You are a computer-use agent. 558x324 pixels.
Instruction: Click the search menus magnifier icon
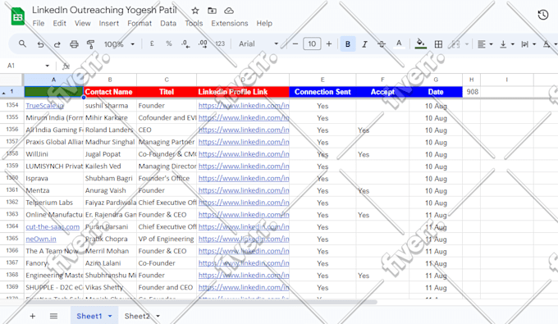pos(22,43)
